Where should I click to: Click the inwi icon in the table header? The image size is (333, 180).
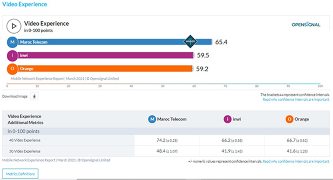tap(228, 119)
